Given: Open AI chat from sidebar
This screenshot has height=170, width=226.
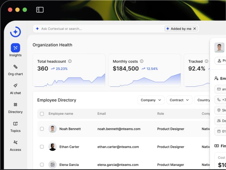Looking at the screenshot, I should [x=15, y=89].
